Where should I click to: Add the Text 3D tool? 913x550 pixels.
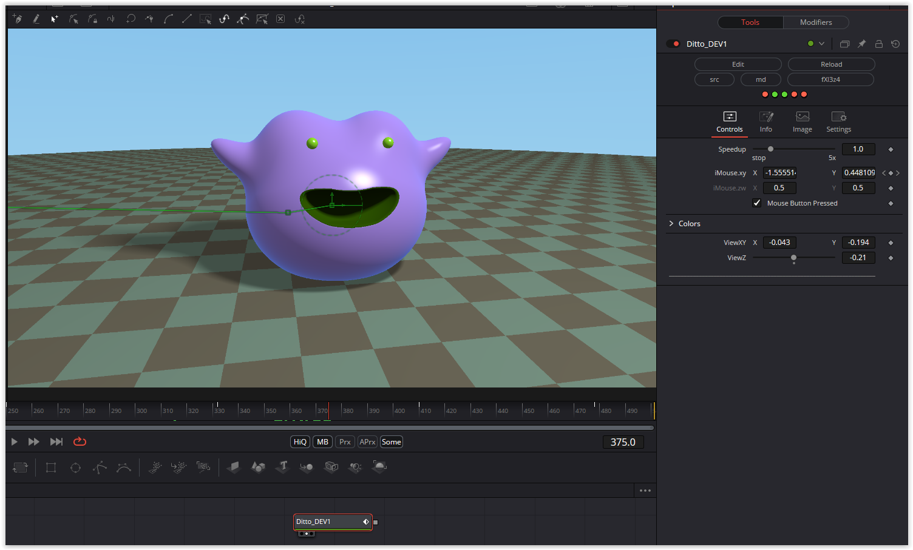283,467
